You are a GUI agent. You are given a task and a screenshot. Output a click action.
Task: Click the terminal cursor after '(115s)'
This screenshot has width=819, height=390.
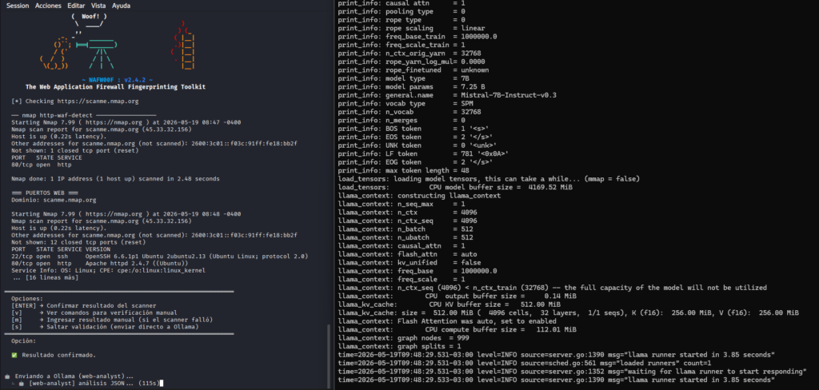pos(162,384)
